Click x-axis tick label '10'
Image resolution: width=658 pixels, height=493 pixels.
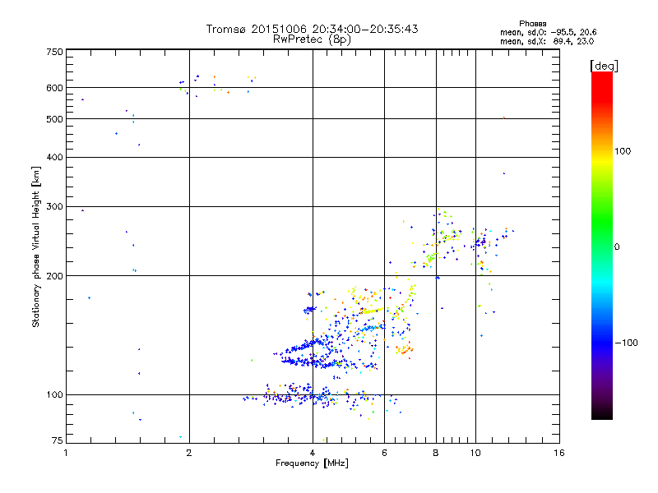[x=475, y=453]
